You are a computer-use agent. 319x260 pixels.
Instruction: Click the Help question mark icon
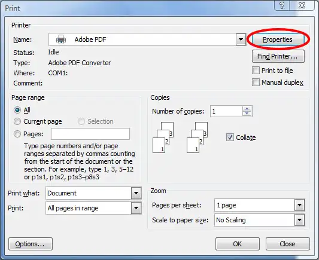tap(282, 5)
